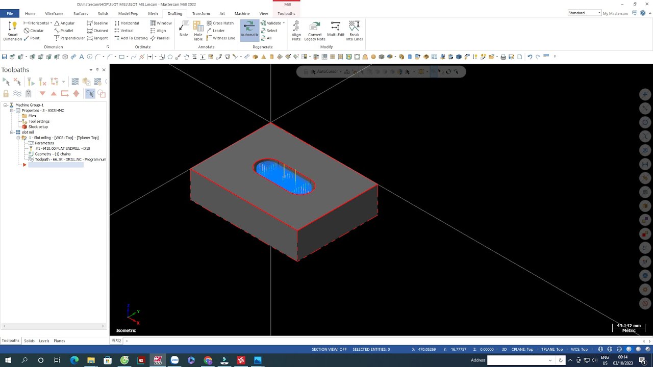Switch to the Surfaces ribbon tab
Viewport: 653px width, 367px height.
(81, 13)
